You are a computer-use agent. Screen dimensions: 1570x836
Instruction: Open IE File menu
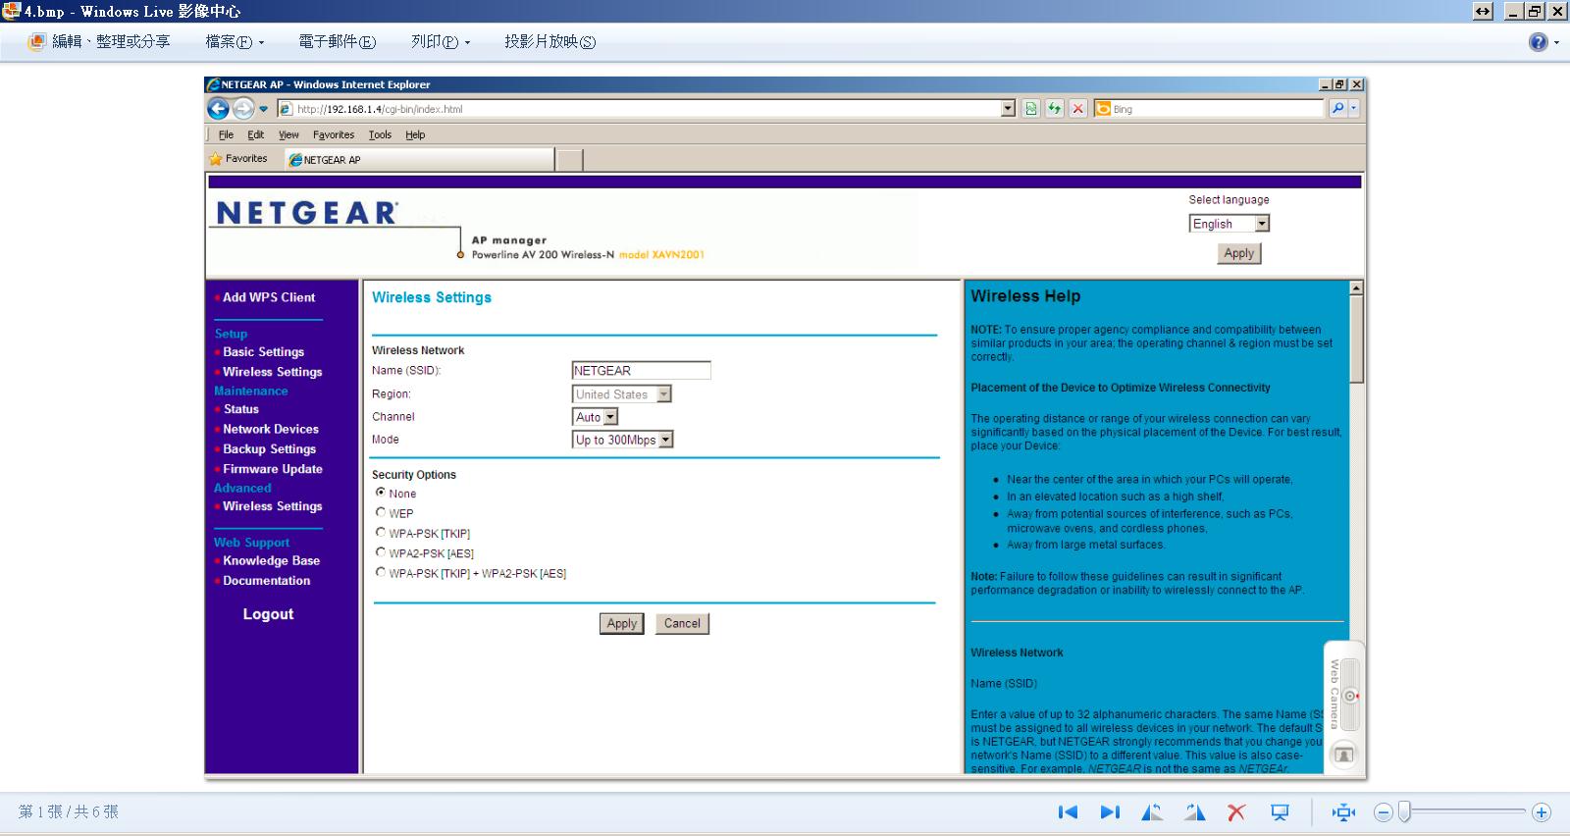click(x=226, y=134)
